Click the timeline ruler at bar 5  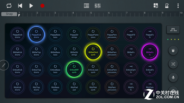(x=91, y=14)
